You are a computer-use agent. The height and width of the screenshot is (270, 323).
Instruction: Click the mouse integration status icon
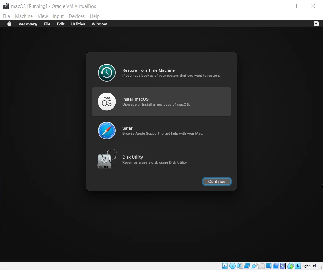click(291, 266)
